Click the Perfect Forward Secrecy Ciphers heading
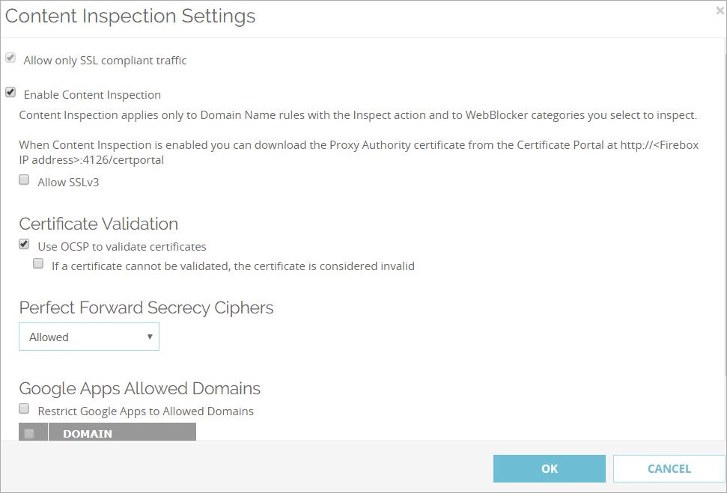The image size is (727, 493). 146,307
